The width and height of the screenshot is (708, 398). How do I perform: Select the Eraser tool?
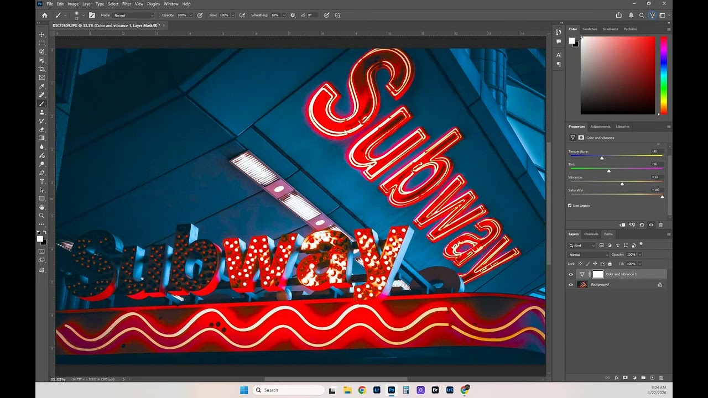coord(41,129)
